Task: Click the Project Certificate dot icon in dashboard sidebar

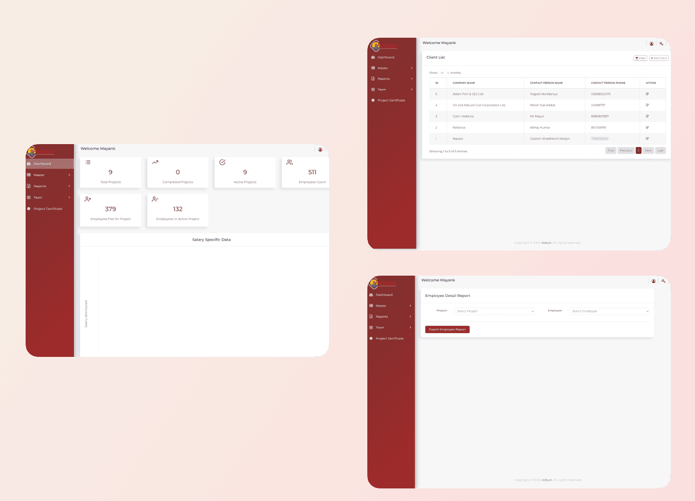Action: [x=29, y=209]
